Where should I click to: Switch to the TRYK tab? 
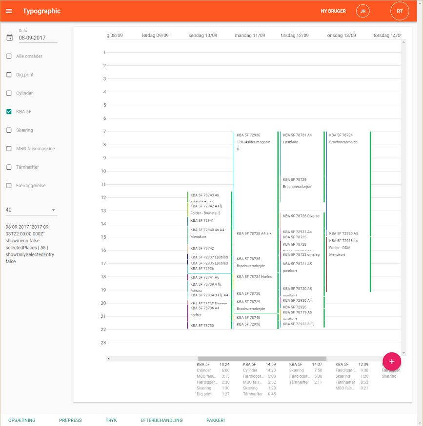[111, 420]
